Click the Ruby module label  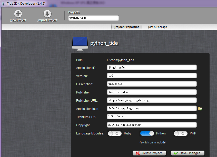click(x=127, y=133)
